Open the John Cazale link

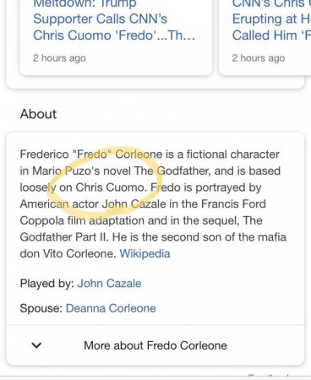109,284
